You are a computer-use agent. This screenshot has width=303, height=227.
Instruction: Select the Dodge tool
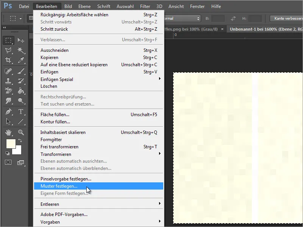(21, 101)
